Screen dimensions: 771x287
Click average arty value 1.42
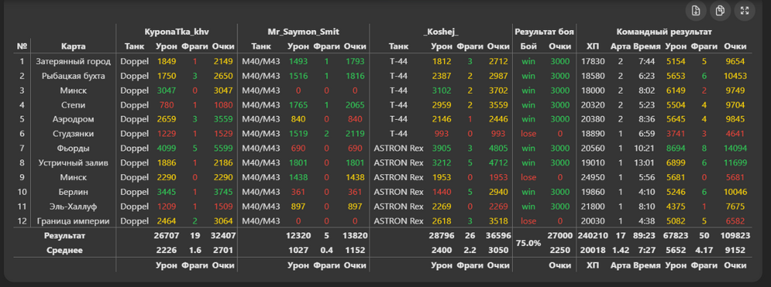click(621, 250)
